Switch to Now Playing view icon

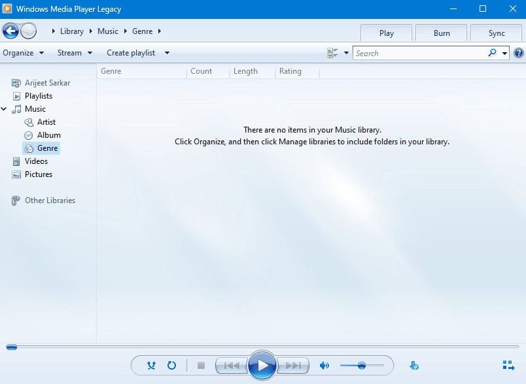(508, 365)
